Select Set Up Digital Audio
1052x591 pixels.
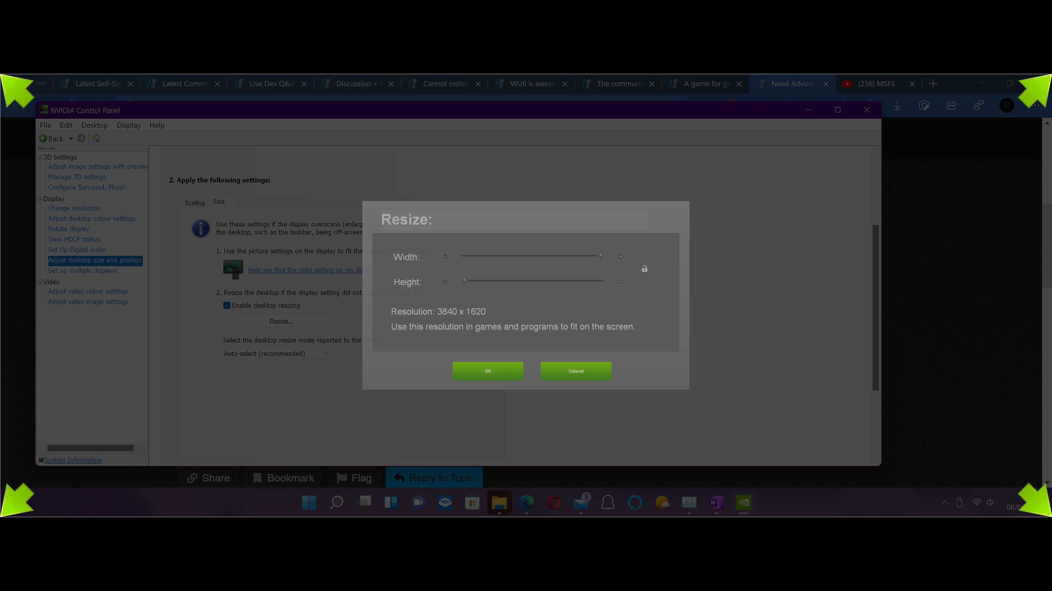77,250
